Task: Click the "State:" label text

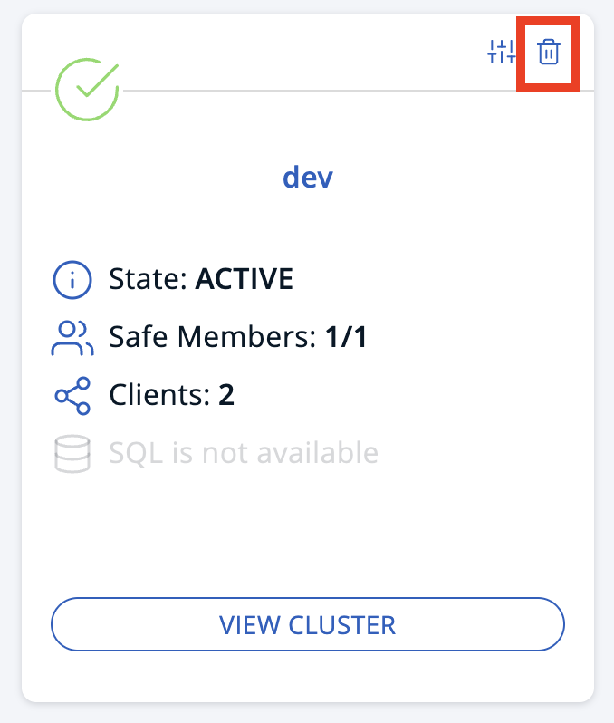Action: (149, 279)
